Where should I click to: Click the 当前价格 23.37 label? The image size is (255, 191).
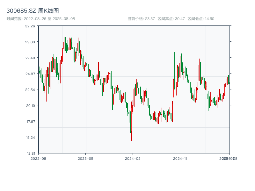click(x=141, y=19)
